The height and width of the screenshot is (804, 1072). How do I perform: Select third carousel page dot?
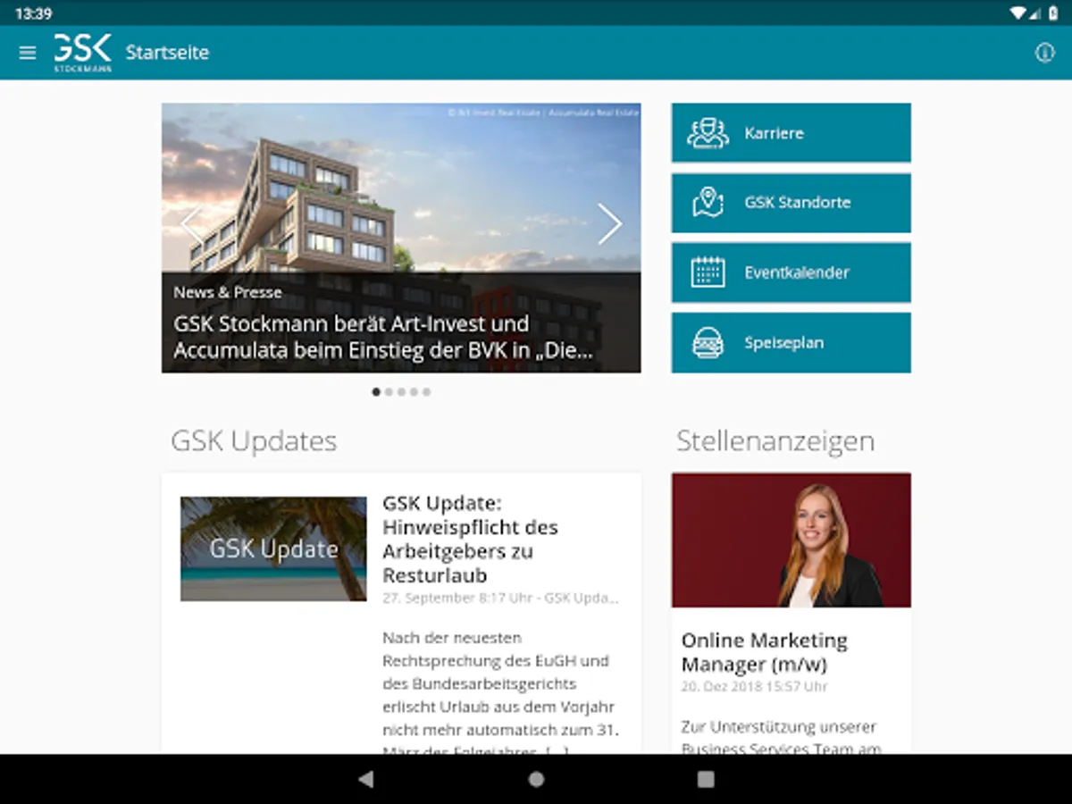coord(401,391)
